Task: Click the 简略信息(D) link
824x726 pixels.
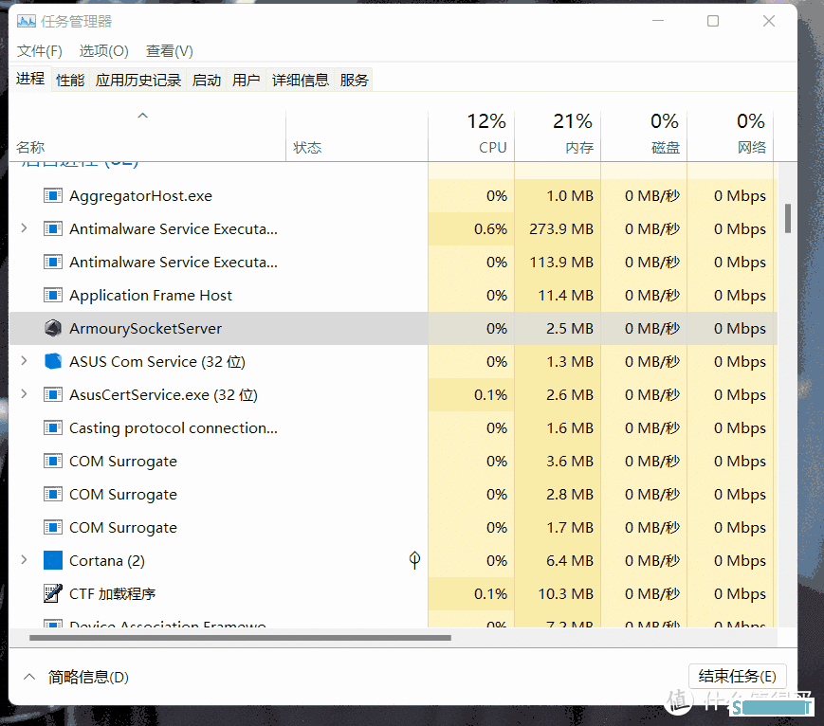Action: point(88,677)
